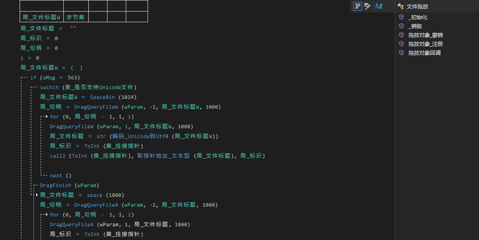The image size is (479, 240).
Task: Click the 局_句柄 = DragQueryFileW line
Action: click(x=130, y=107)
